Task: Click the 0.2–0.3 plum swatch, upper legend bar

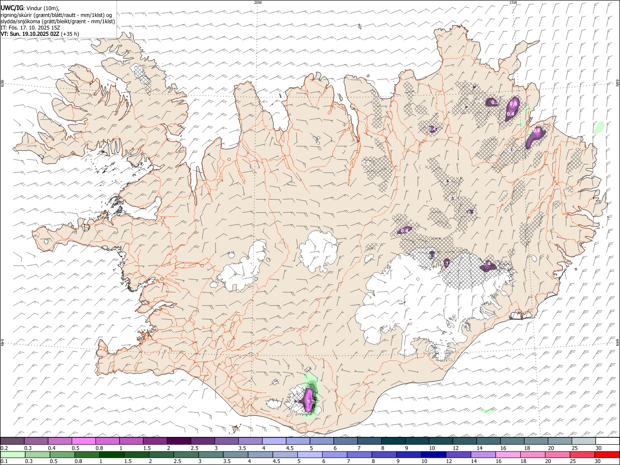Action: [x=12, y=441]
